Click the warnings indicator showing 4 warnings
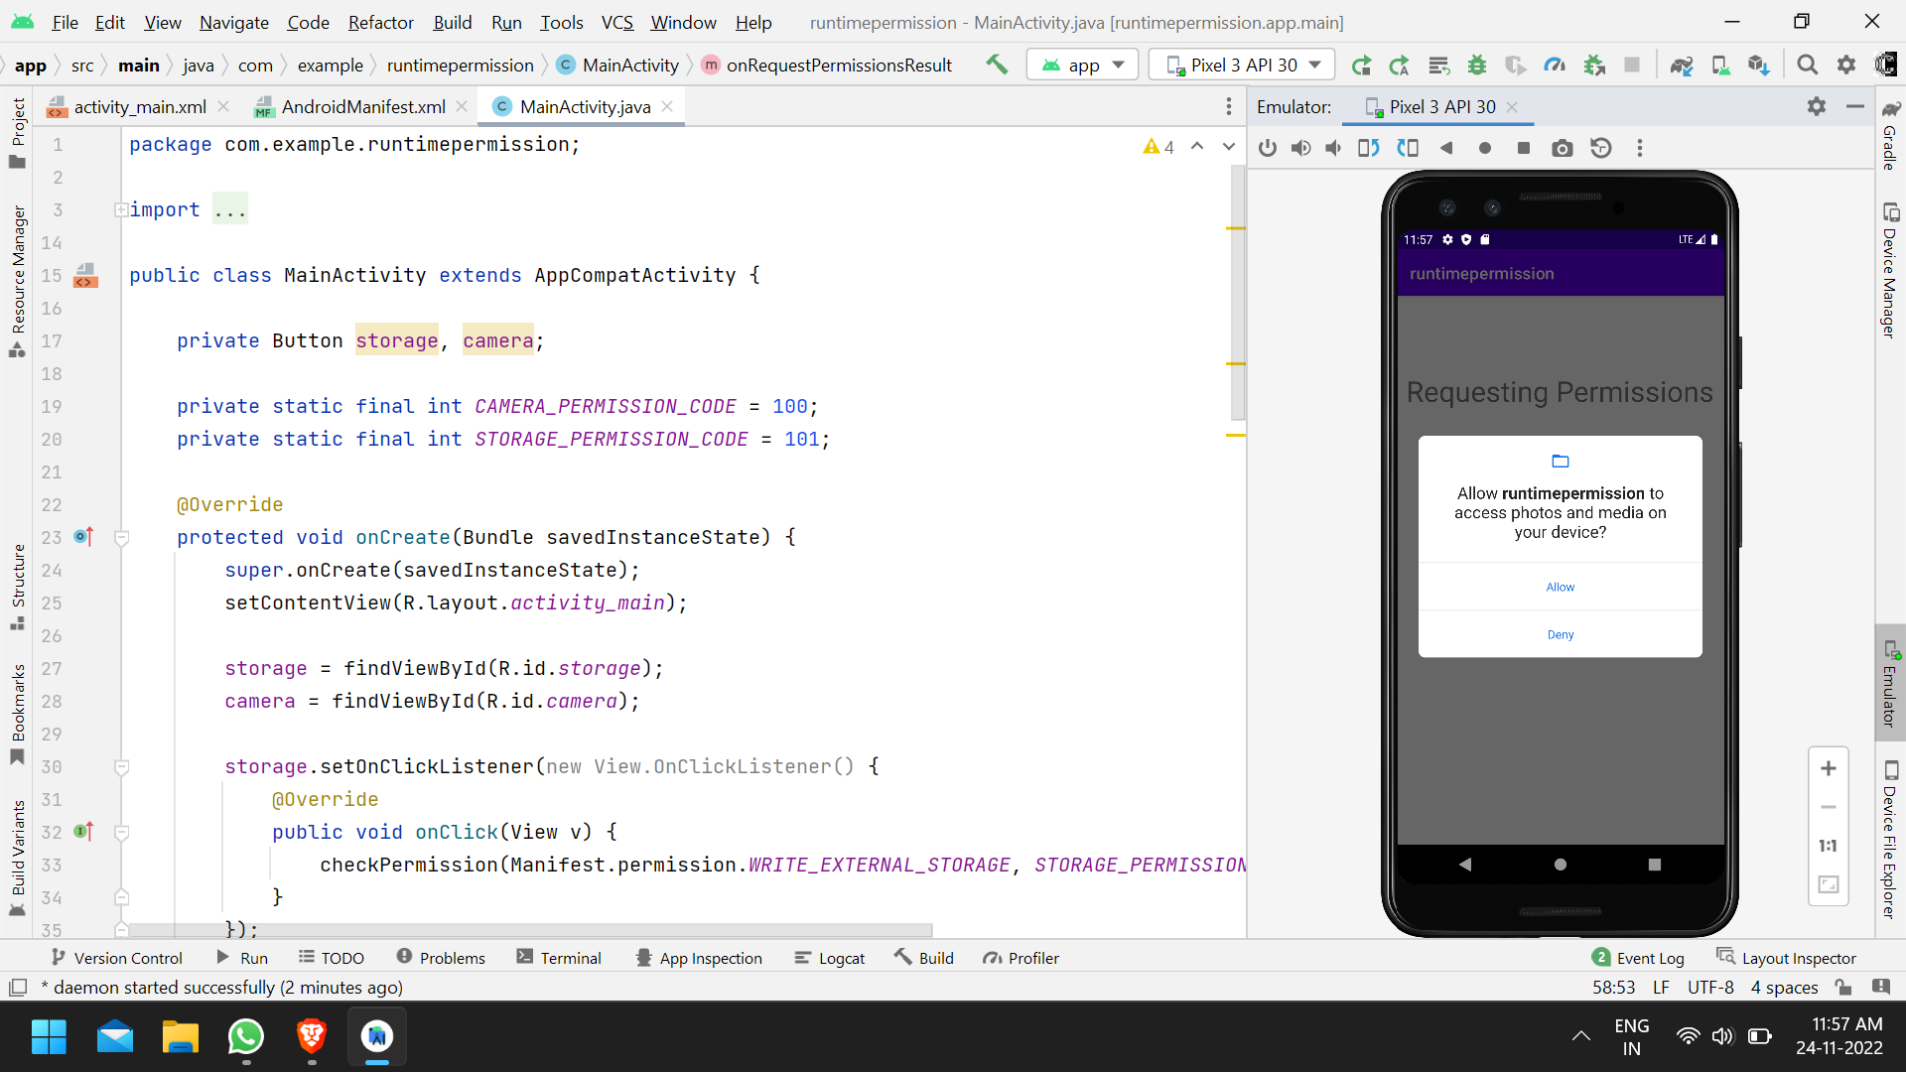1906x1072 pixels. [x=1158, y=146]
